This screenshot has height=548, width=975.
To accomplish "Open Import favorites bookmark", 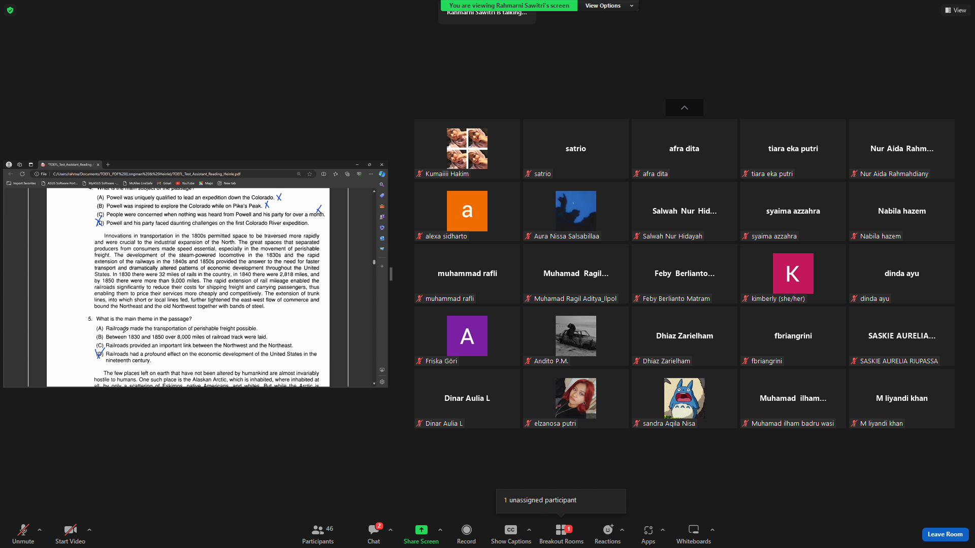I will (x=21, y=183).
